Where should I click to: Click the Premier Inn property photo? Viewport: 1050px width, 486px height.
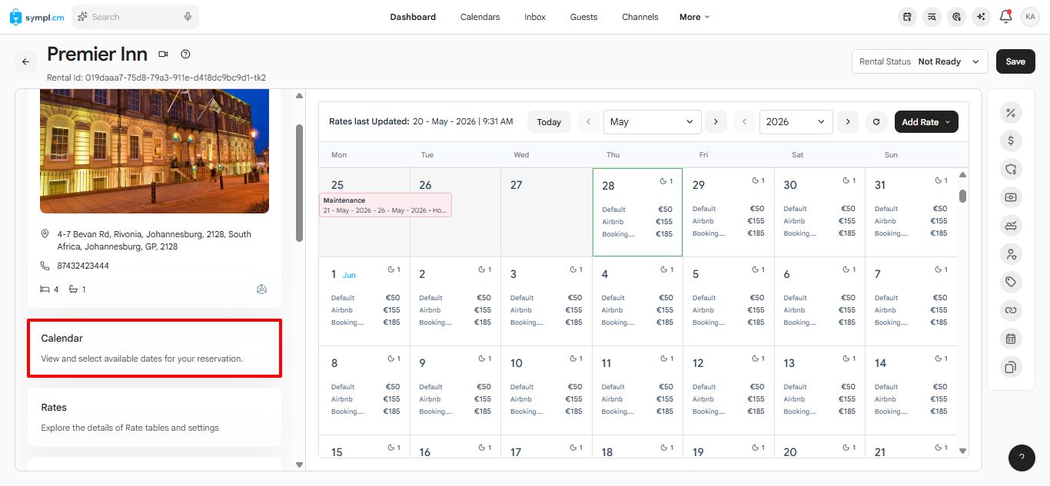[x=155, y=150]
